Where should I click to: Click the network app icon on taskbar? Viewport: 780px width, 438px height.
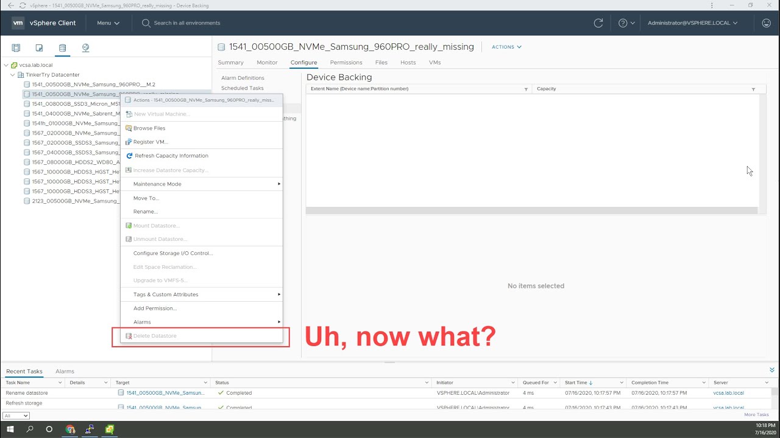tap(90, 429)
